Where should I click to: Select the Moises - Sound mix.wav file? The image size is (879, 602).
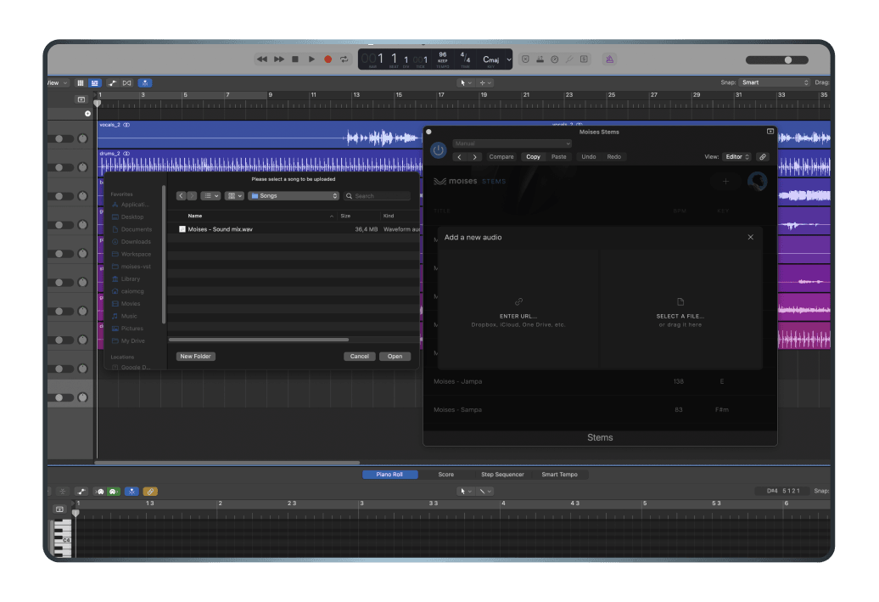pos(220,229)
